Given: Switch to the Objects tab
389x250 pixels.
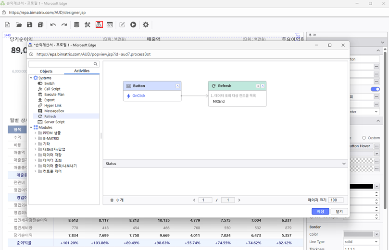Looking at the screenshot, I should click(46, 71).
